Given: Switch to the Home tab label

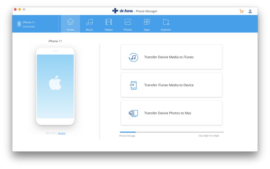Looking at the screenshot, I should [71, 30].
